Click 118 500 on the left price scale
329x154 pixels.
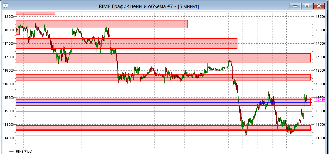8,17
